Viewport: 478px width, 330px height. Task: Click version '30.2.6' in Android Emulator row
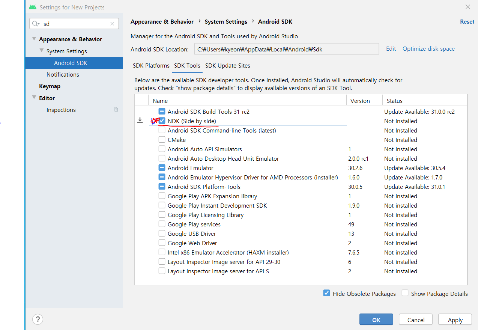coord(355,168)
